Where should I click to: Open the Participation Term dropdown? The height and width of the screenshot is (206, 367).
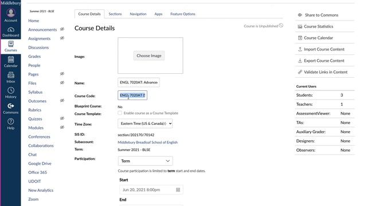[x=145, y=161]
